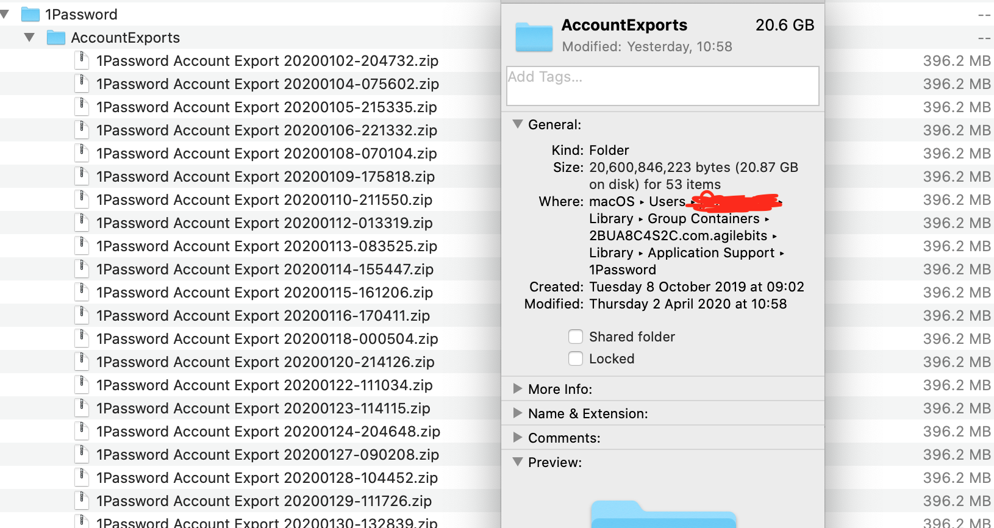
Task: Select file name Export 20200110-211550.zip
Action: coord(265,200)
